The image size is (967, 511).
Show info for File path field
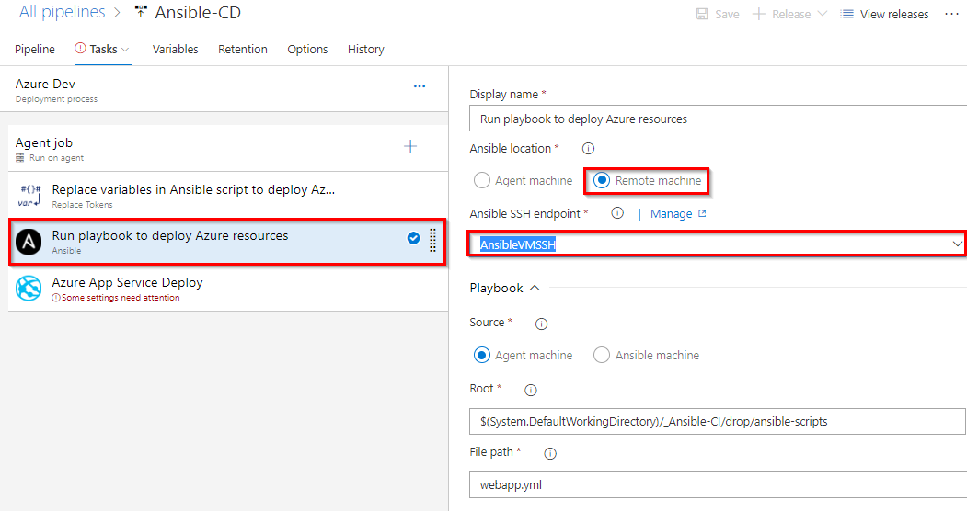click(550, 454)
